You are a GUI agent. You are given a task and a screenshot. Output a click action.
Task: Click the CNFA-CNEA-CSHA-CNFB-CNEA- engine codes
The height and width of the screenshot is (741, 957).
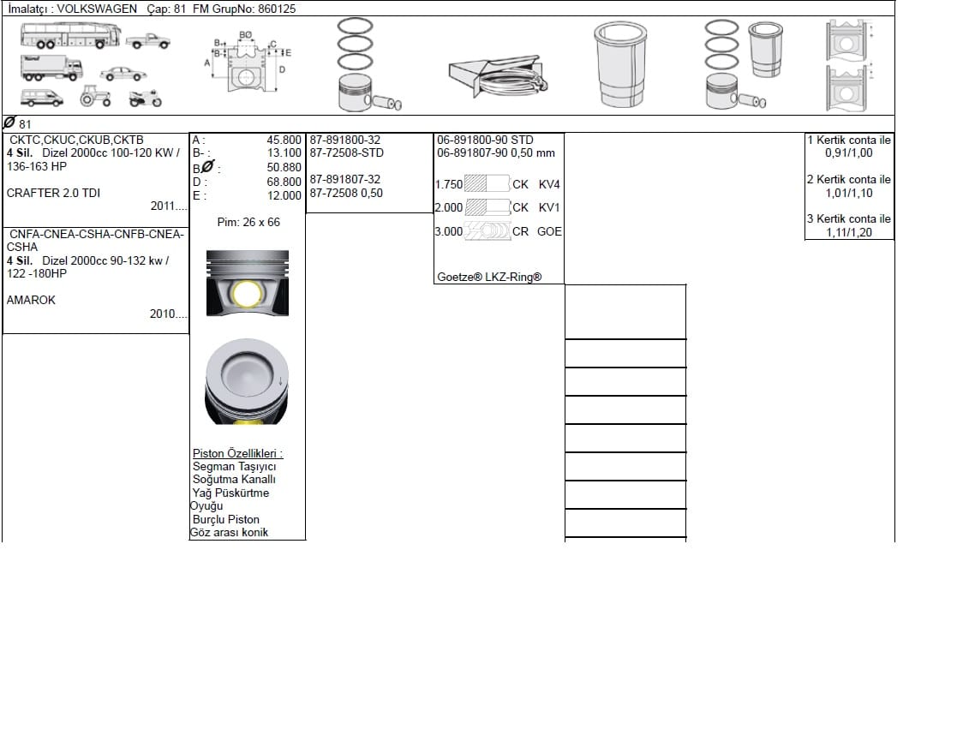97,235
